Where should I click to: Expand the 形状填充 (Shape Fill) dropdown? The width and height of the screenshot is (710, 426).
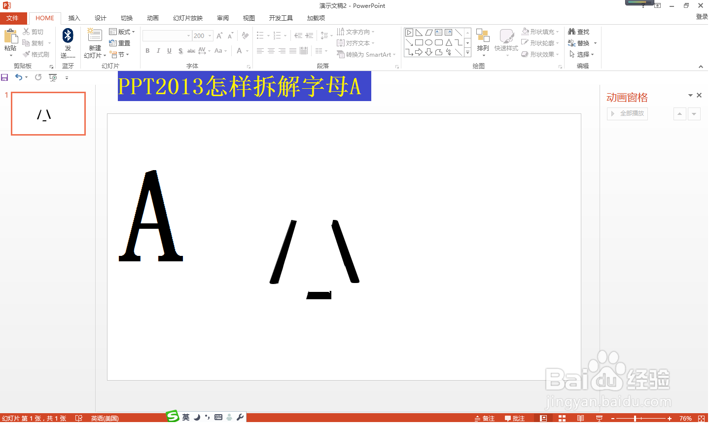coord(557,31)
